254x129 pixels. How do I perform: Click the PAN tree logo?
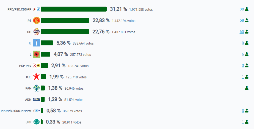click(x=36, y=88)
